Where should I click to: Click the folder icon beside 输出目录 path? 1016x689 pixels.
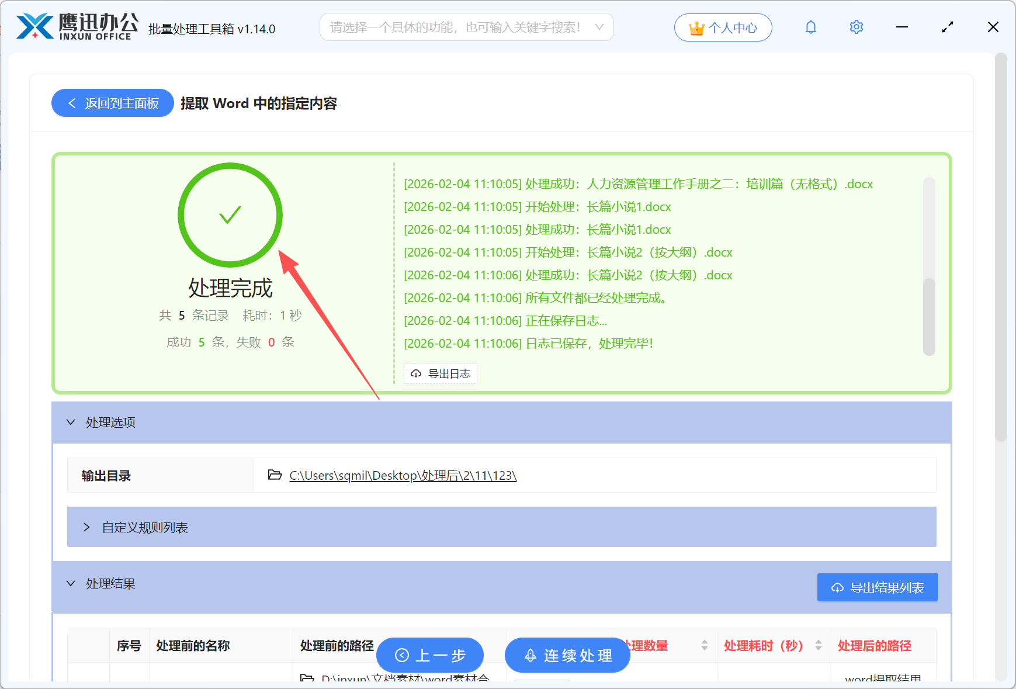(275, 475)
